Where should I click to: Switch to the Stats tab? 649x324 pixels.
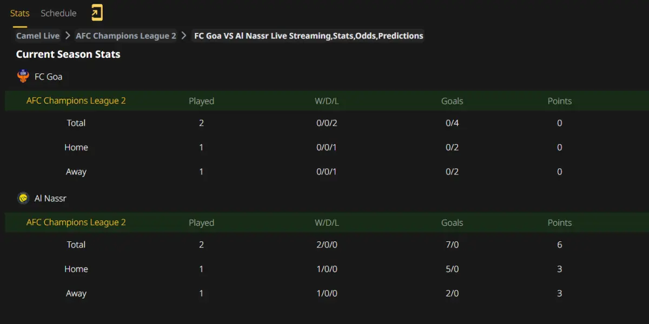19,13
